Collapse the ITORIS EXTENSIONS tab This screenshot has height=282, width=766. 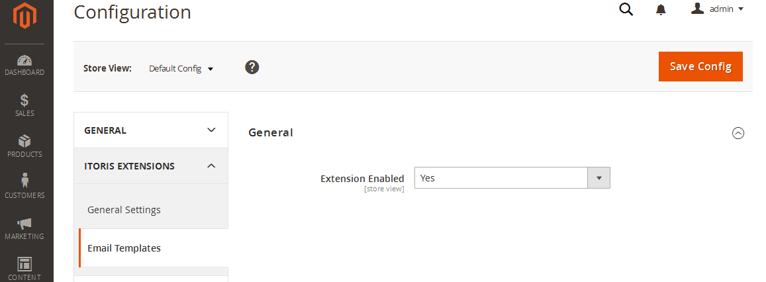click(151, 166)
